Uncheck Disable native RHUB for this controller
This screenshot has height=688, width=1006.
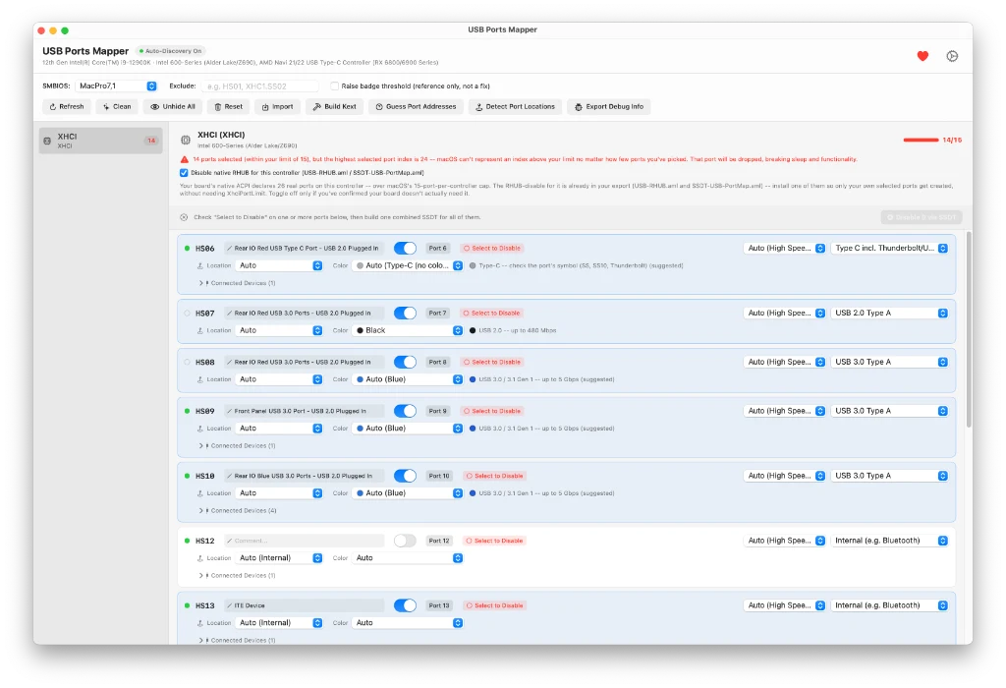pos(184,173)
